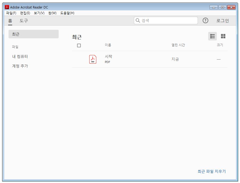Open the 창(W) menu
Screen dimensions: 240x183
click(52, 13)
